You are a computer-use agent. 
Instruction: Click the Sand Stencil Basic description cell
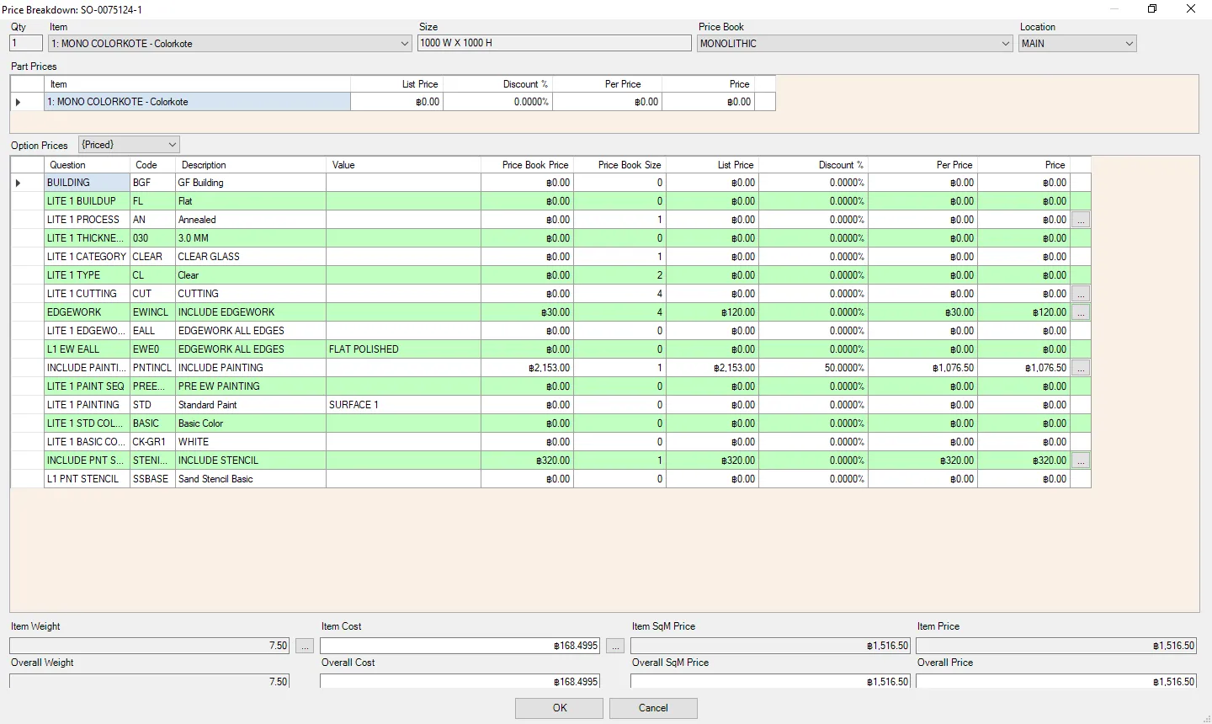tap(251, 479)
